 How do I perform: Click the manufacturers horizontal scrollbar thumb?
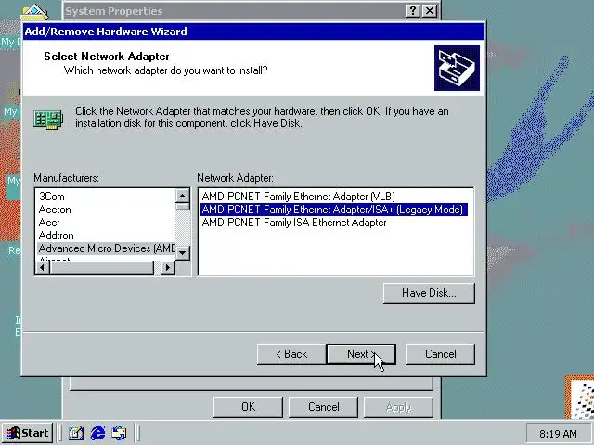pyautogui.click(x=101, y=268)
